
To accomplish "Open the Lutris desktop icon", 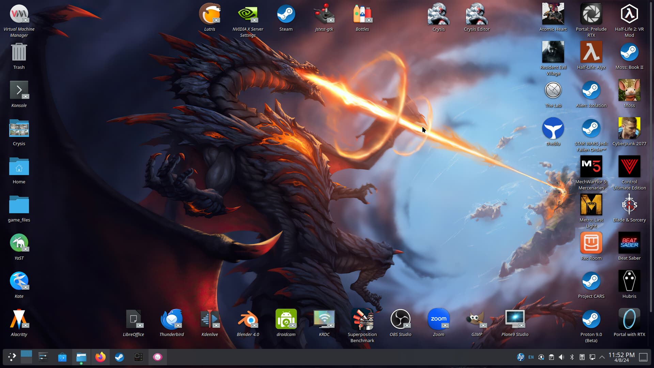I will pyautogui.click(x=209, y=14).
